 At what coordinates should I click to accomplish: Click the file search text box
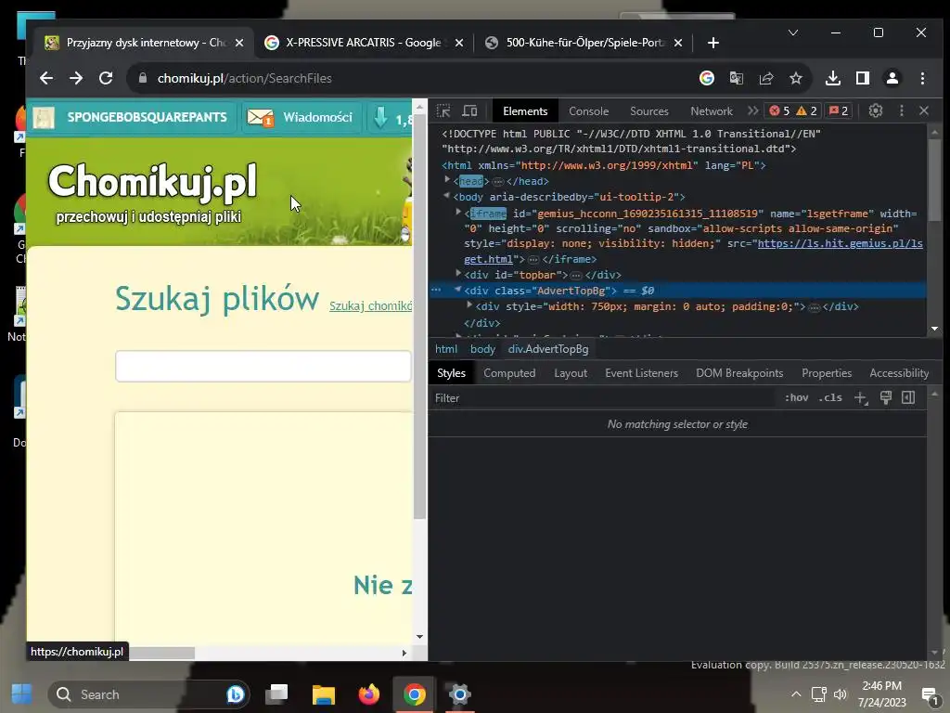pyautogui.click(x=263, y=366)
